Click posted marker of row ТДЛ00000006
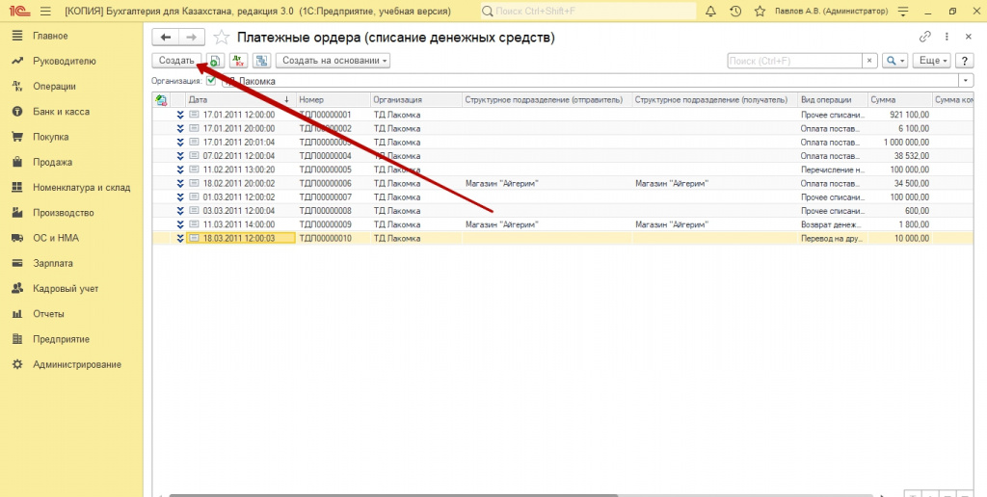The width and height of the screenshot is (987, 497). [x=180, y=183]
